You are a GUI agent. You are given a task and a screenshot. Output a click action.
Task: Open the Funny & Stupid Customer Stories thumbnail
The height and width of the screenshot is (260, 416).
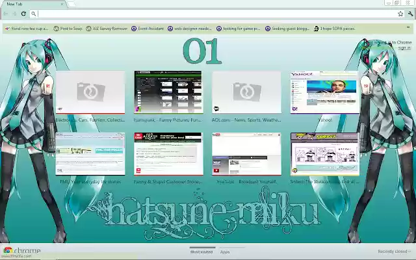(168, 154)
